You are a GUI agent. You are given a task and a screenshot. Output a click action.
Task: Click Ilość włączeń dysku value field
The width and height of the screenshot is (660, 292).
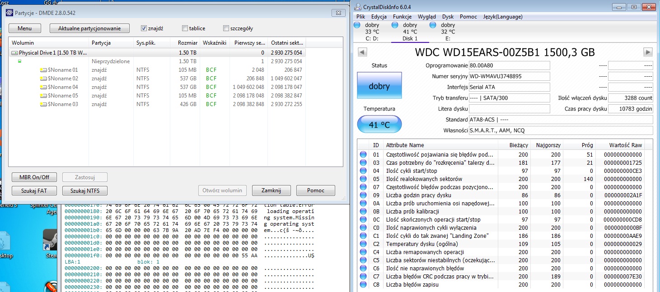[x=631, y=98]
